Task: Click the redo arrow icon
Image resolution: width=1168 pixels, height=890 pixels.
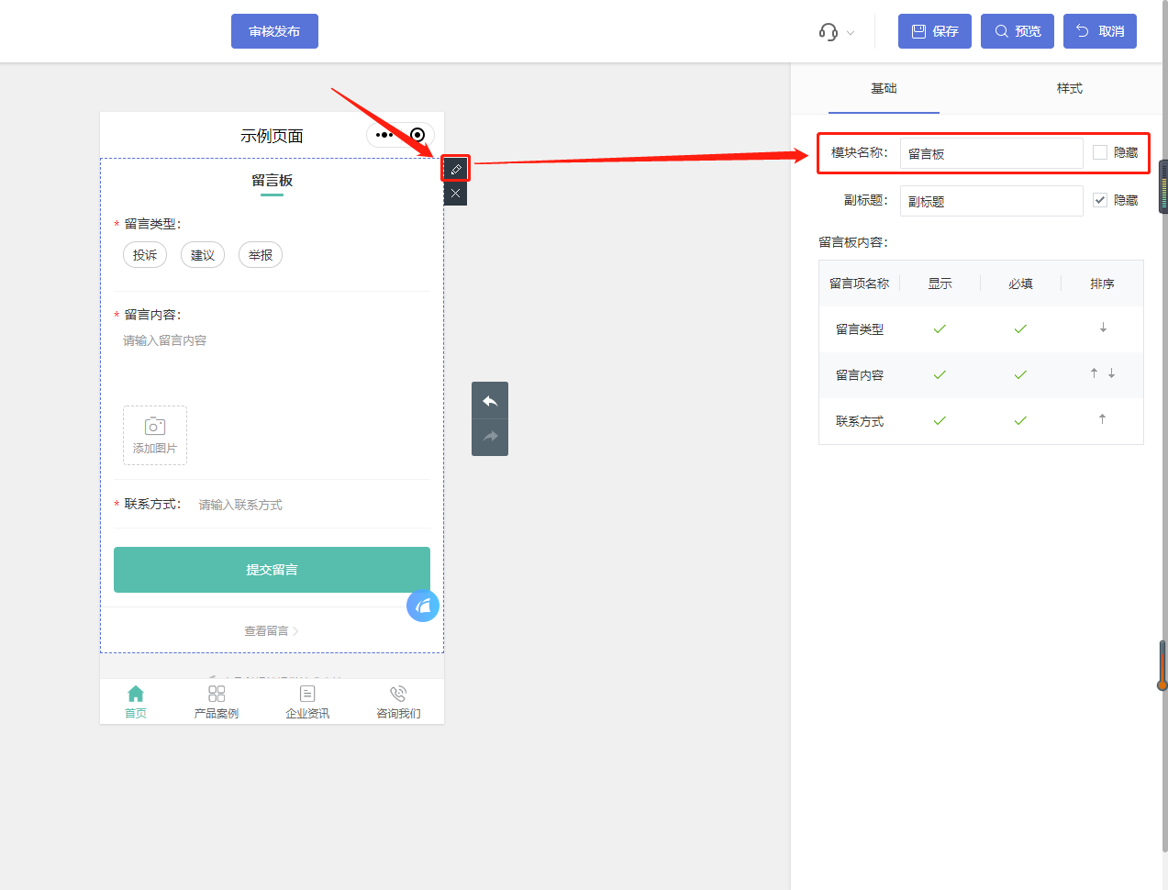Action: pos(489,437)
